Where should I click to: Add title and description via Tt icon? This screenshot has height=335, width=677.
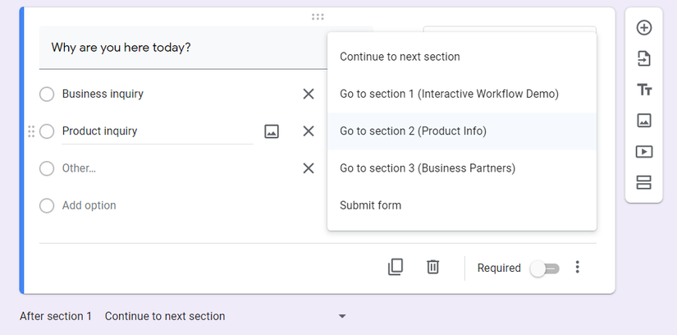click(x=644, y=89)
